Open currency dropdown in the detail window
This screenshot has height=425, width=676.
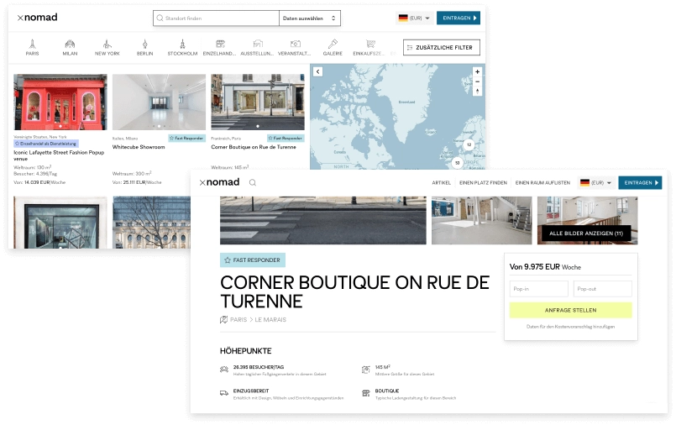pyautogui.click(x=596, y=183)
